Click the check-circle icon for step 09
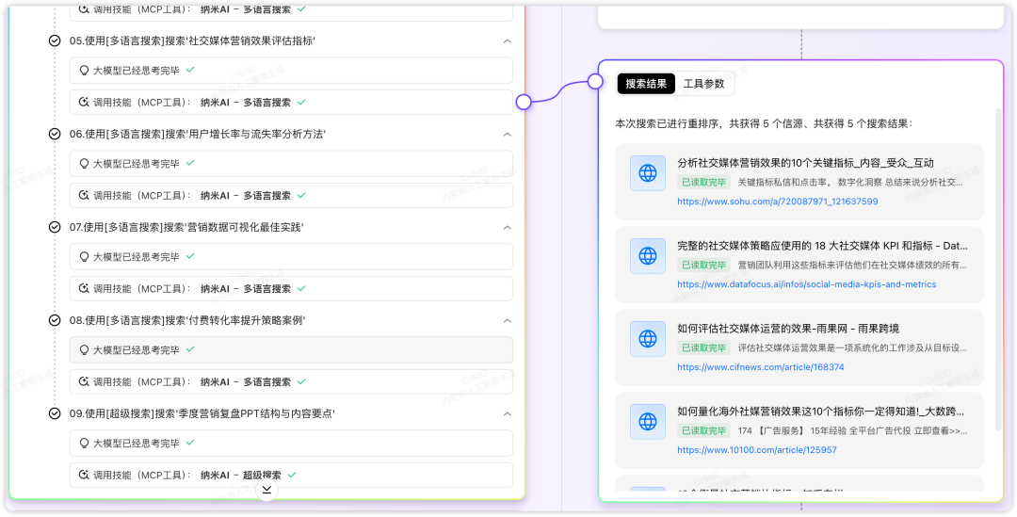The width and height of the screenshot is (1017, 517). coord(56,413)
